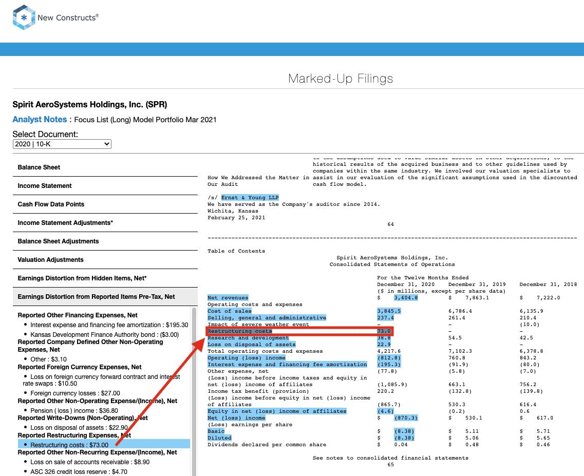Click Reported Other Financing Expenses, Net heading
584x476 pixels.
coord(78,315)
